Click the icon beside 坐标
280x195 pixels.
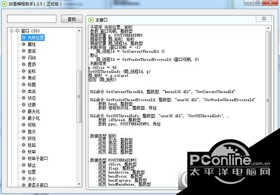pyautogui.click(x=24, y=71)
